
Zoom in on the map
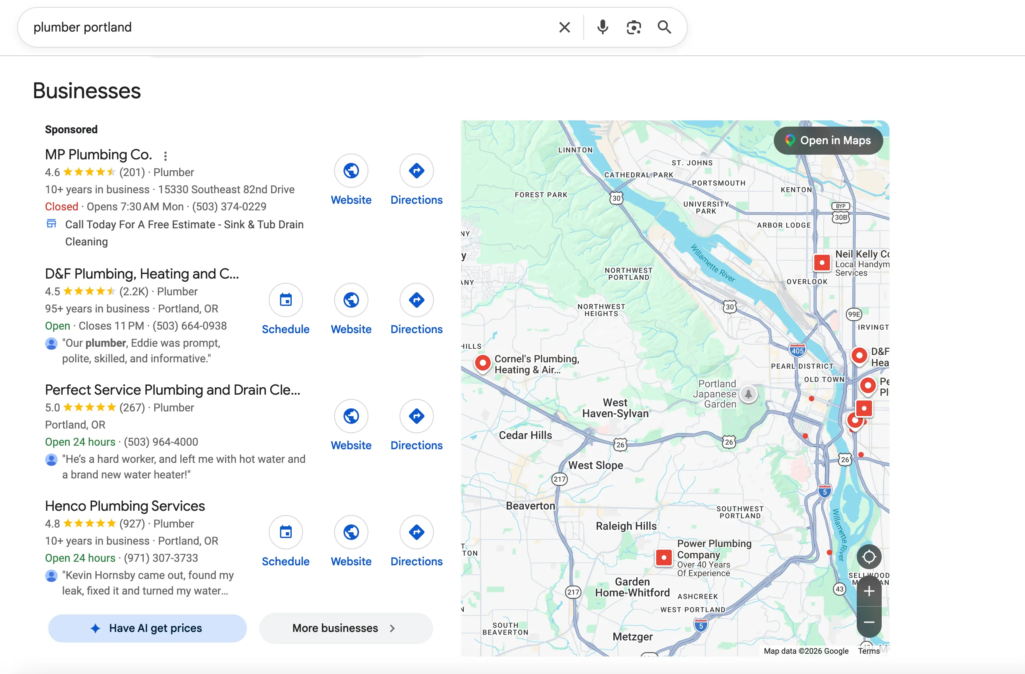pos(869,591)
